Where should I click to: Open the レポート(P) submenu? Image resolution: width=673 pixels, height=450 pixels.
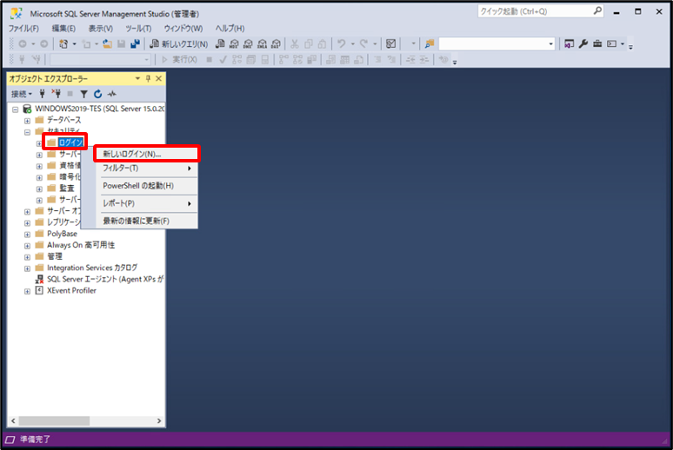(x=146, y=203)
